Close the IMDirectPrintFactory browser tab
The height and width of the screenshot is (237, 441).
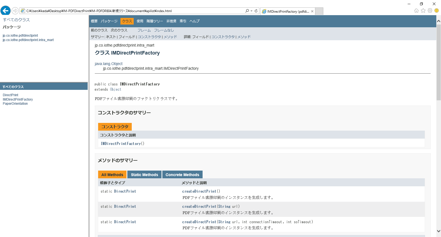pos(312,11)
